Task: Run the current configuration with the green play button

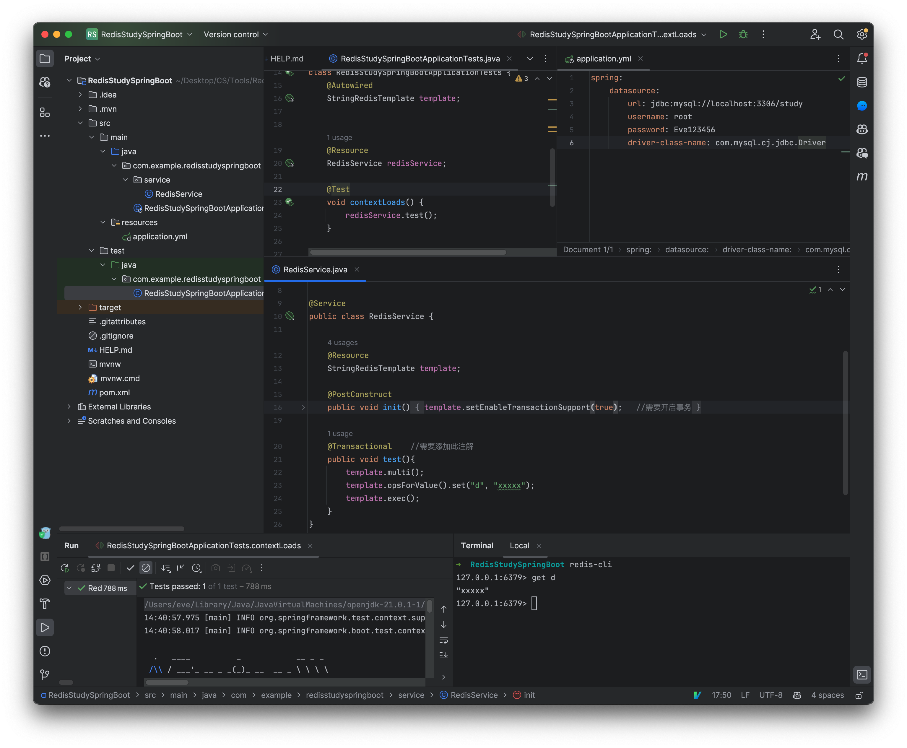Action: (723, 35)
